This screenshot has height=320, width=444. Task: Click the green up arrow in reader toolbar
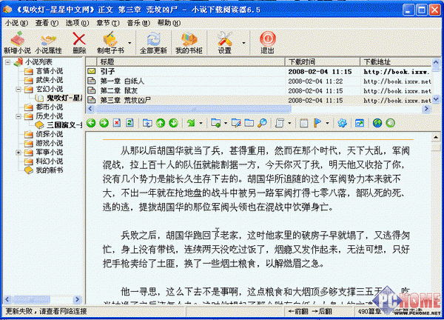pyautogui.click(x=161, y=122)
